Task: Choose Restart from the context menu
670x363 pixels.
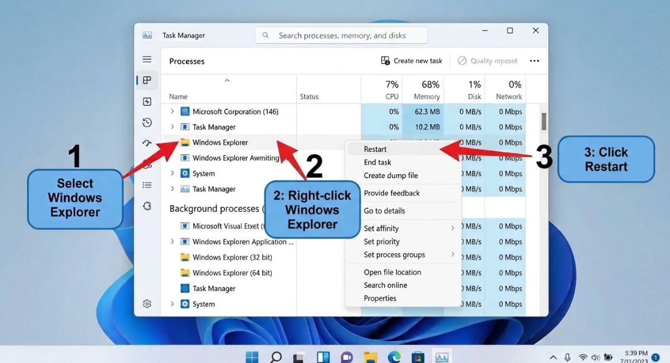Action: (x=403, y=149)
